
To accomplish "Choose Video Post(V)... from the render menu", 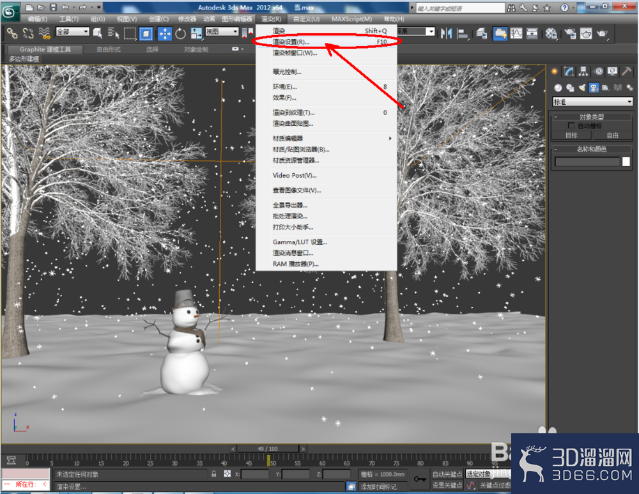I will coord(327,175).
